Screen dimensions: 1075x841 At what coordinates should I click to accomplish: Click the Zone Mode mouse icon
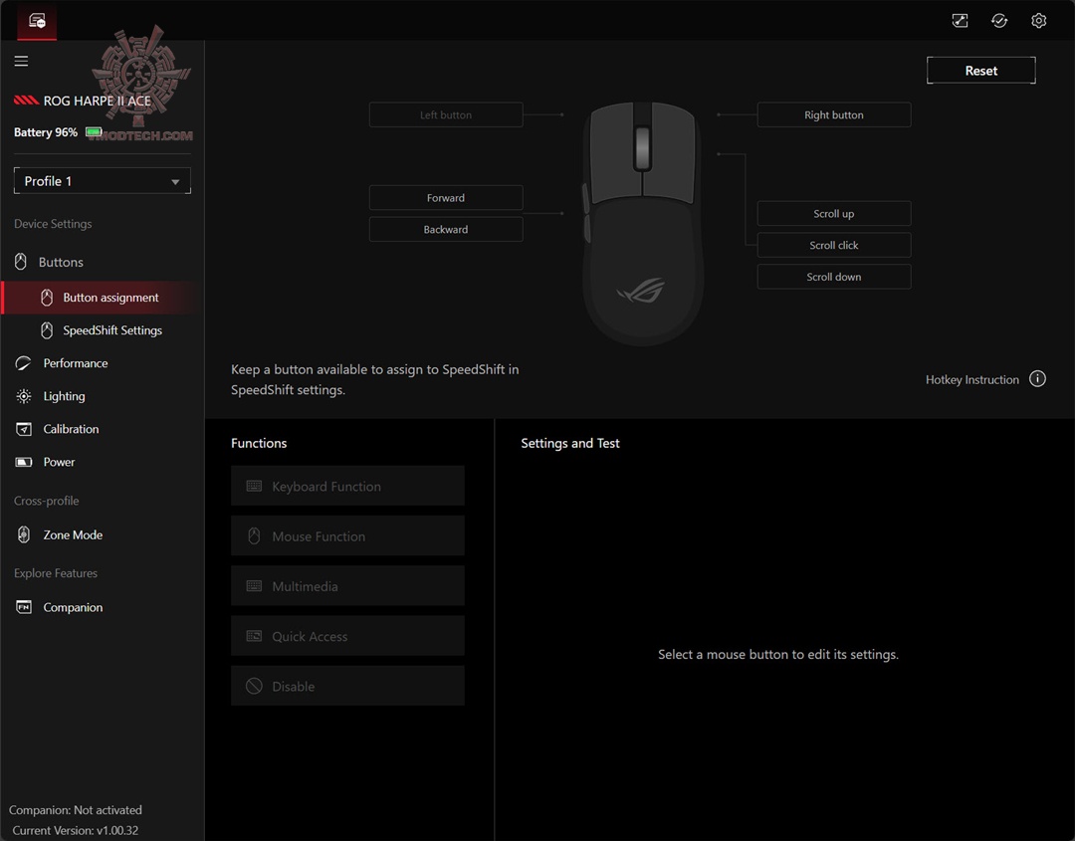[x=23, y=534]
